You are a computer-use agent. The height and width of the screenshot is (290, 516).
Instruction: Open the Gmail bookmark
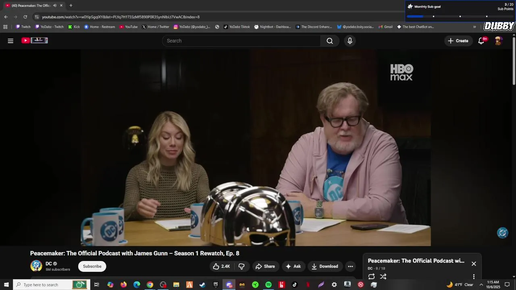(385, 27)
